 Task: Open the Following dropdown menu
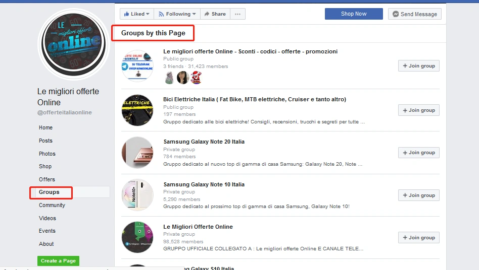[177, 14]
